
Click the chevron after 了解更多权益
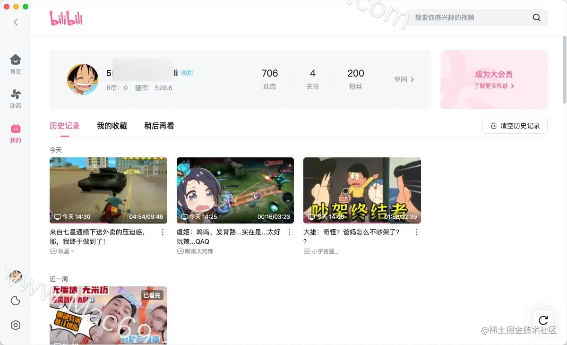[513, 86]
